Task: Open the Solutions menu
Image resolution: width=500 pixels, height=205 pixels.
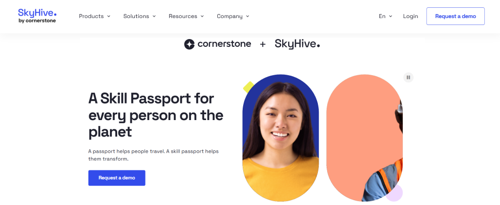Action: (139, 16)
